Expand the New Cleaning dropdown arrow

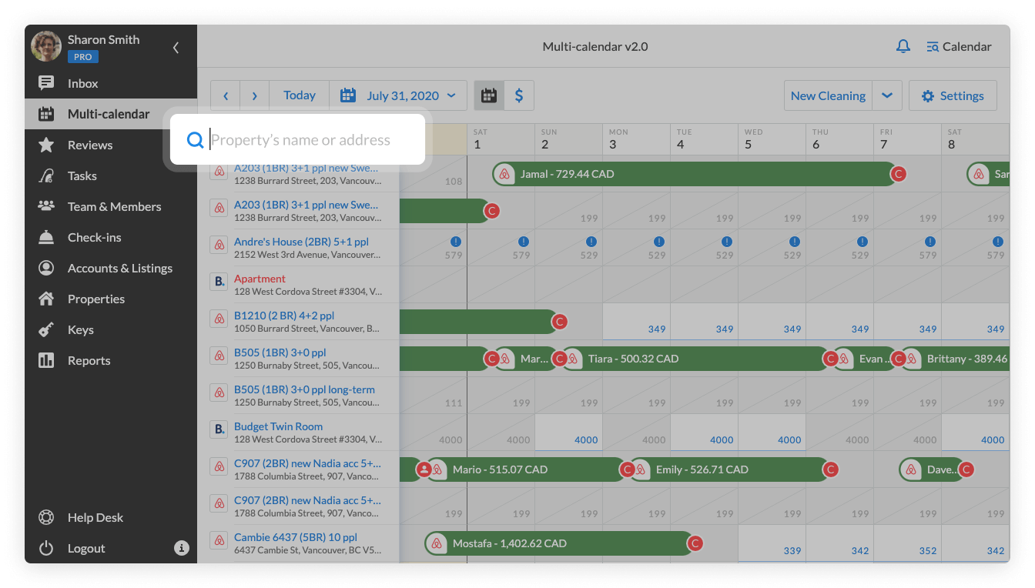[887, 95]
